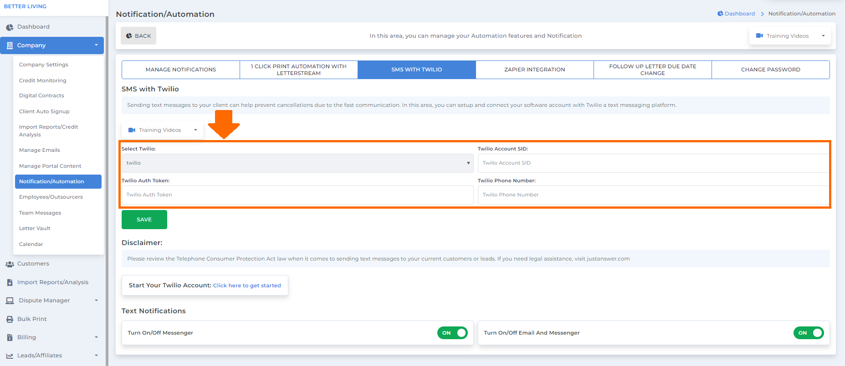Click the Twilio Account SID field
Viewport: 845px width, 366px height.
[653, 163]
